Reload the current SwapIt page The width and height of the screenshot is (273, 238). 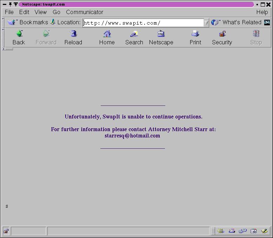(x=73, y=38)
